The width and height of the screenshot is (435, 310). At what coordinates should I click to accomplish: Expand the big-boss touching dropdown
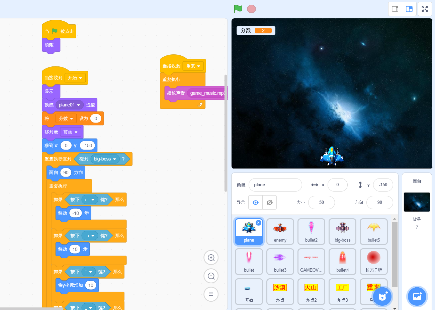click(114, 159)
